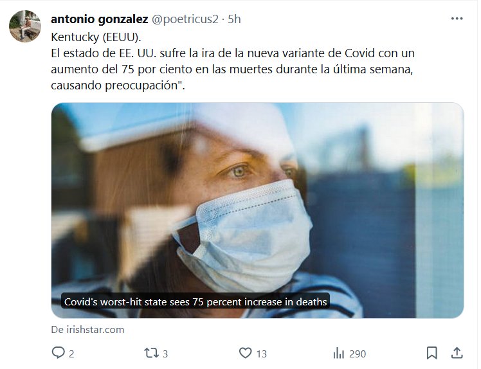Click the reply count number 2
The height and width of the screenshot is (369, 481).
pyautogui.click(x=71, y=354)
